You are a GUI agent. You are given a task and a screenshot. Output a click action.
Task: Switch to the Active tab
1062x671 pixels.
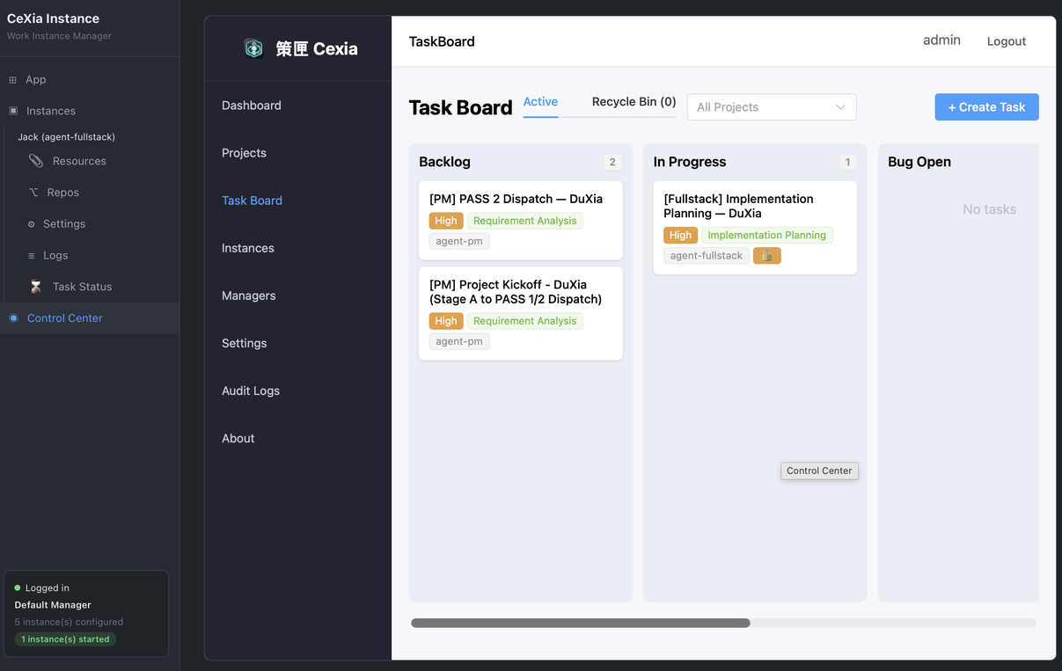540,102
